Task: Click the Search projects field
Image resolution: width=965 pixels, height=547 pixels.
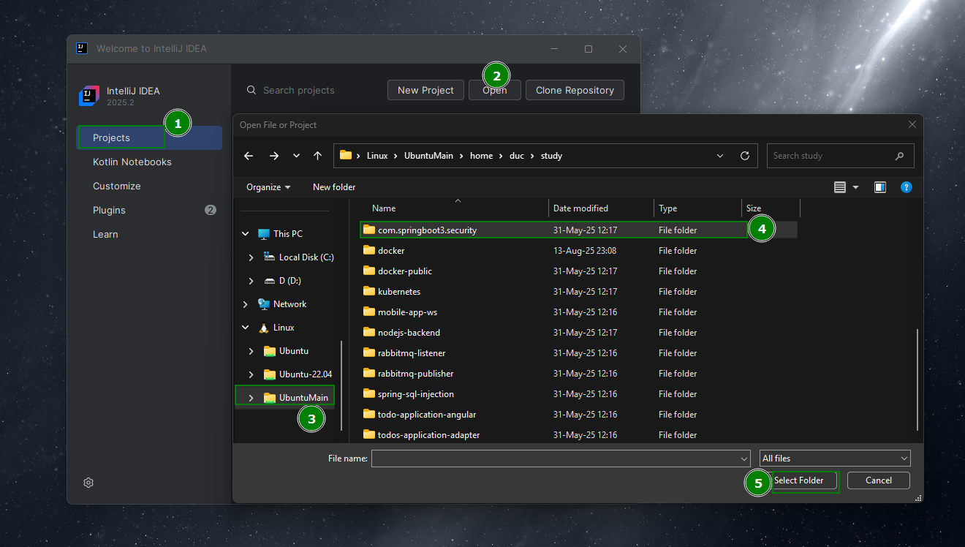Action: [x=299, y=90]
